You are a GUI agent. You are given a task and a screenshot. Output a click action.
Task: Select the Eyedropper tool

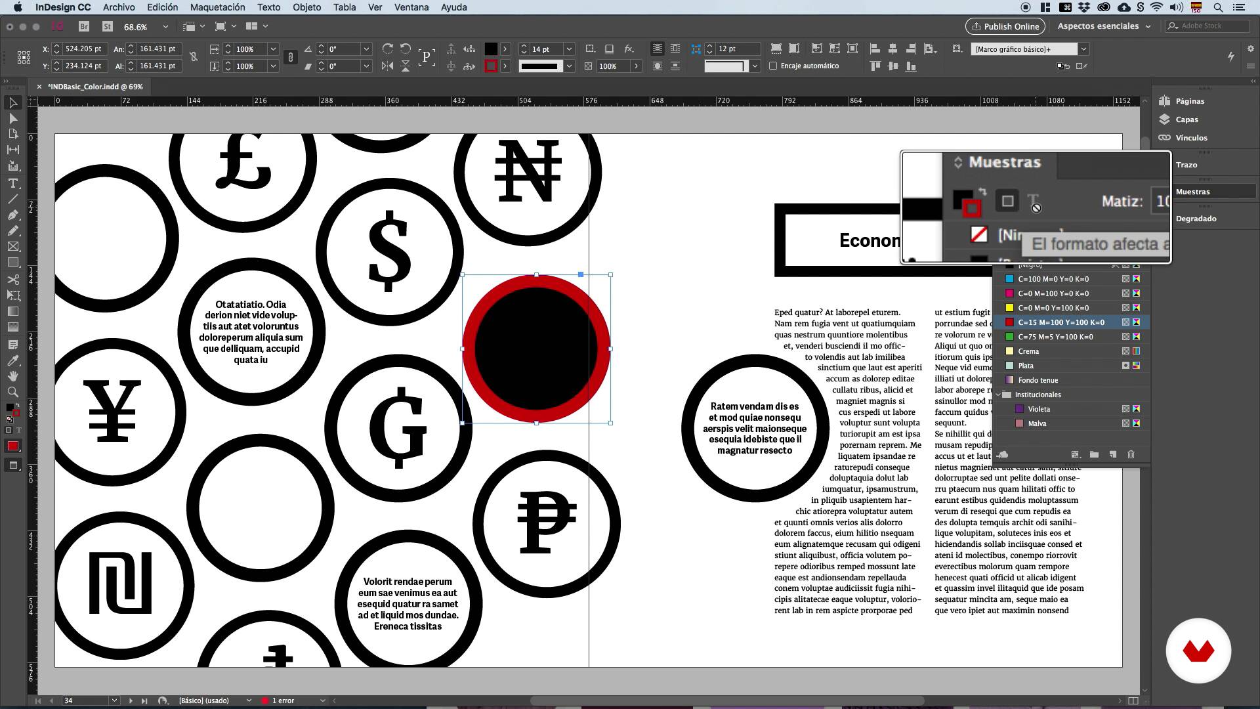(x=12, y=360)
